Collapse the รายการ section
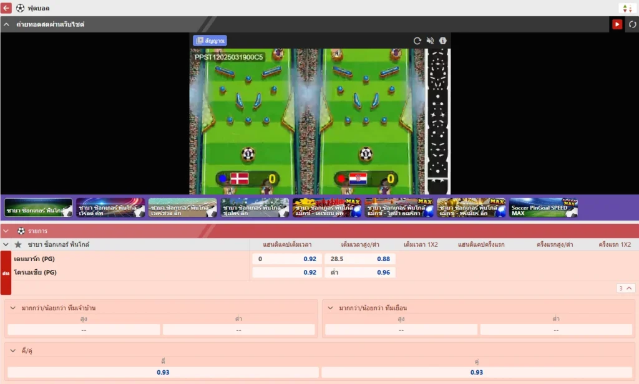 point(6,231)
